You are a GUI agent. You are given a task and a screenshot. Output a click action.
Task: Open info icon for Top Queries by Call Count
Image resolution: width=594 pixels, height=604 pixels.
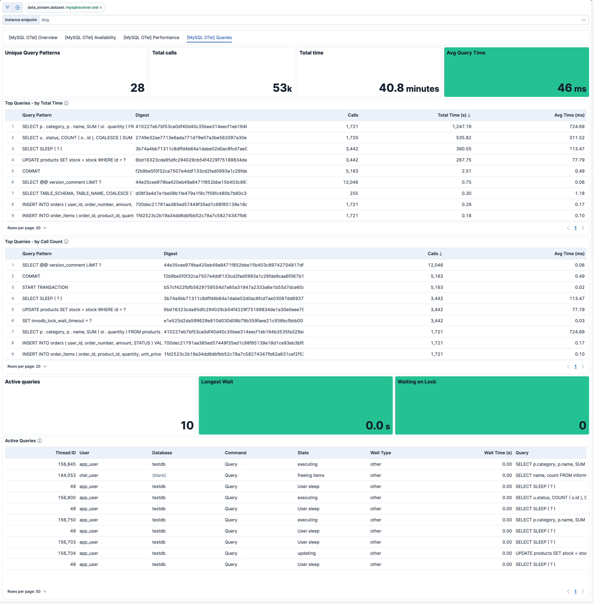pyautogui.click(x=66, y=242)
